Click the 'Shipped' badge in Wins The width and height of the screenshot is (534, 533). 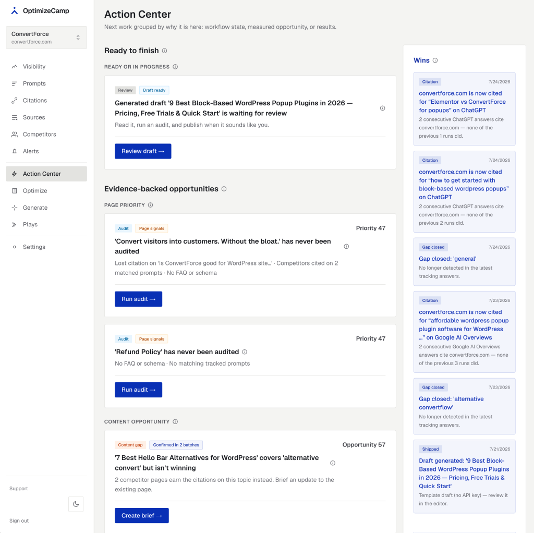(x=430, y=449)
